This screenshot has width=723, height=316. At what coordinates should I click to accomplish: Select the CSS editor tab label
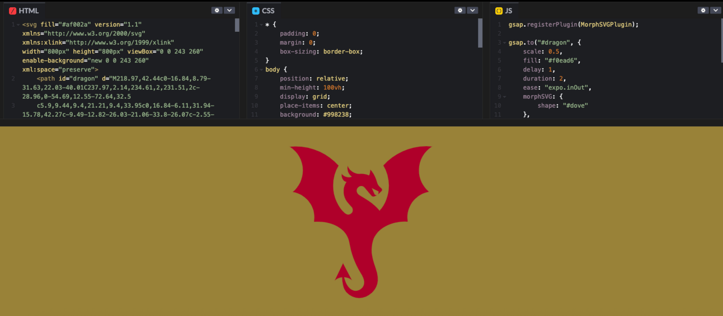pos(268,11)
